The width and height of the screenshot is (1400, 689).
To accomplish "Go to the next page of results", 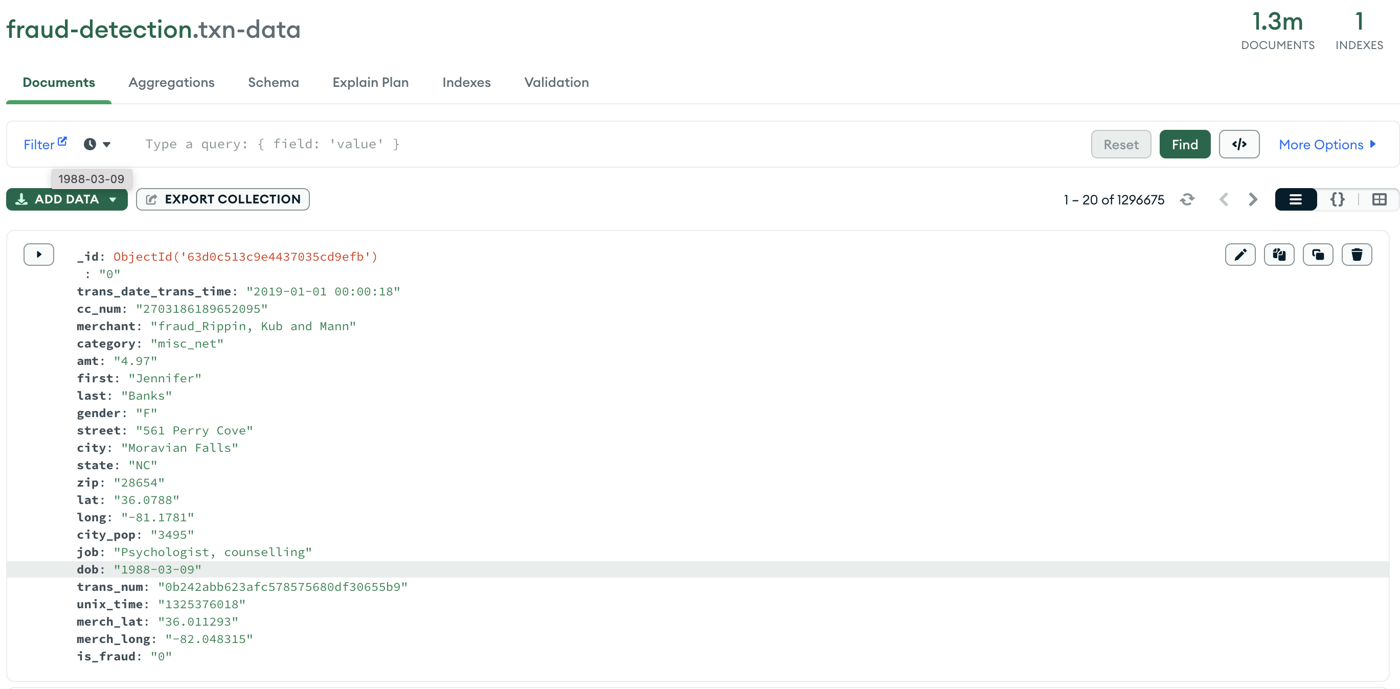I will pyautogui.click(x=1253, y=199).
